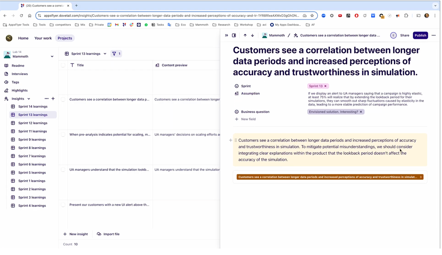Select checkbox for 'When pre-analysis indicates' row
Image resolution: width=442 pixels, height=255 pixels.
coord(63,134)
